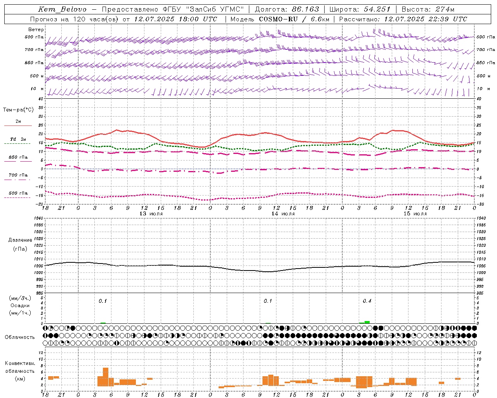Image resolution: width=497 pixels, height=398 pixels.
Task: Click the Давление pressure panel label
Action: click(x=20, y=240)
